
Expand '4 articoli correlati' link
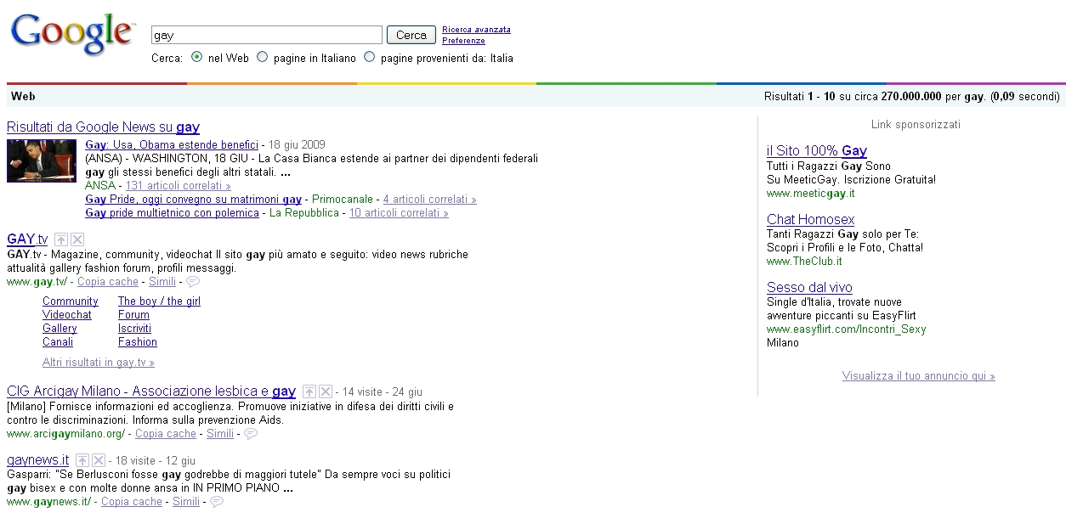coord(429,200)
